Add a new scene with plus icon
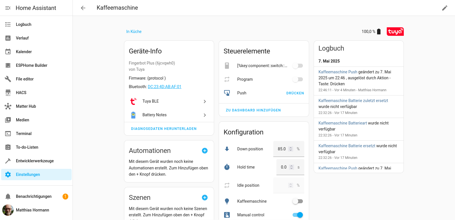Screen dimensions: 455x220 [x=205, y=198]
